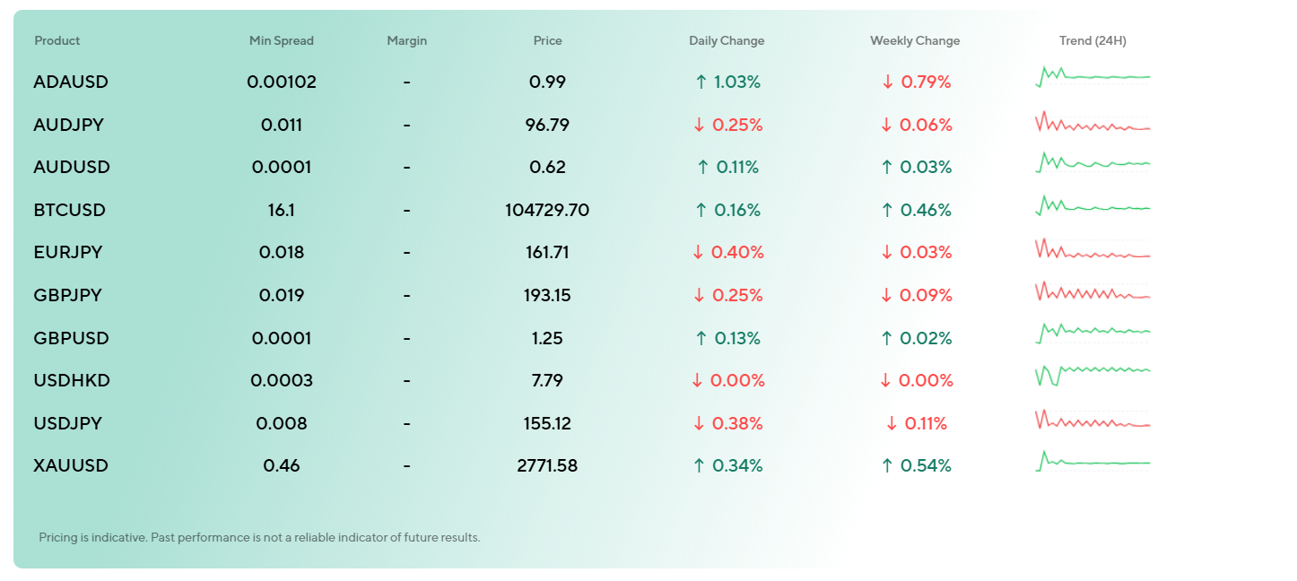
Task: Click the Min Spread column header
Action: pyautogui.click(x=282, y=41)
